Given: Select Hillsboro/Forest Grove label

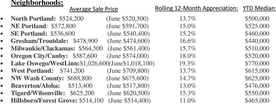Looking at the screenshot, I should tap(44, 101).
